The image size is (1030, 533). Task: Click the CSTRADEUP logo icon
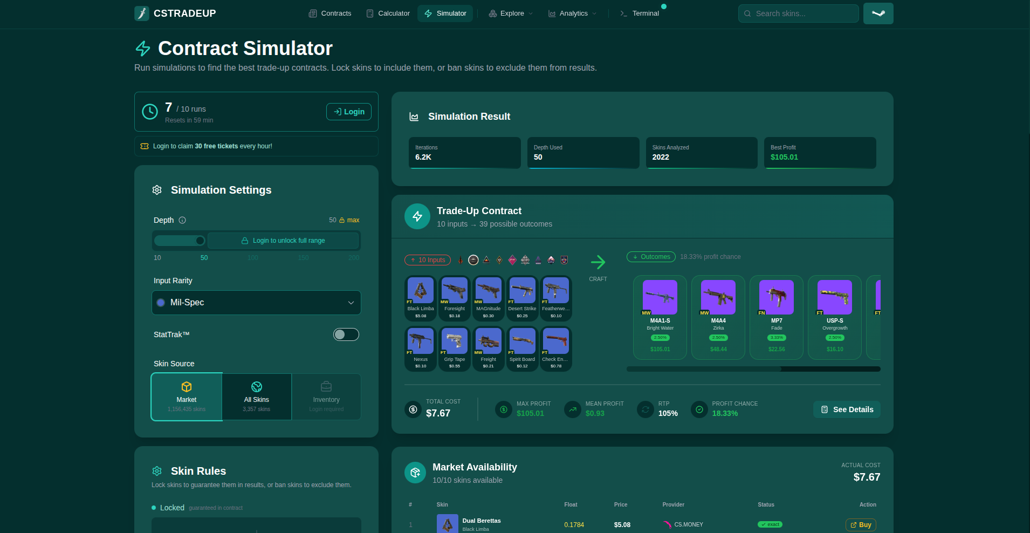tap(142, 13)
